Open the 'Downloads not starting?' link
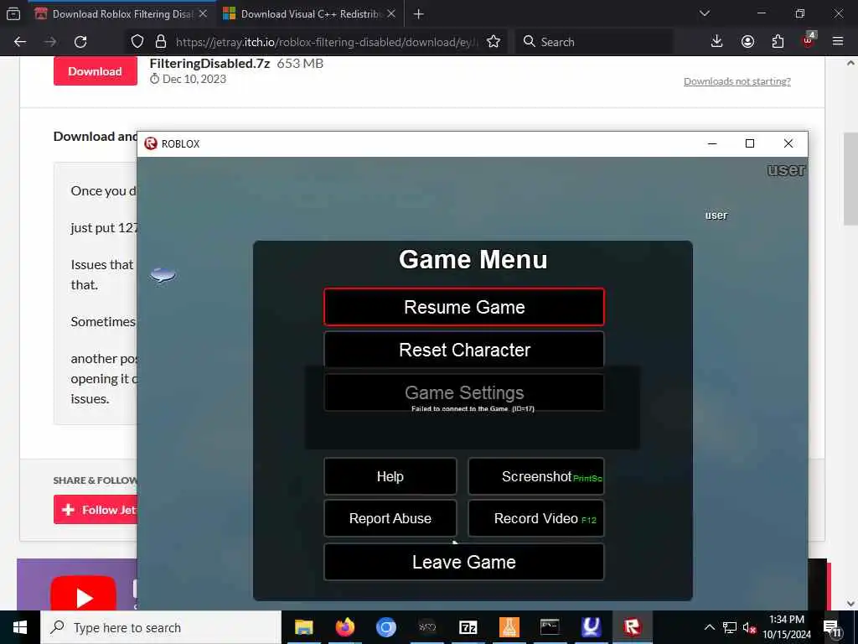Viewport: 858px width, 644px height. pyautogui.click(x=737, y=81)
